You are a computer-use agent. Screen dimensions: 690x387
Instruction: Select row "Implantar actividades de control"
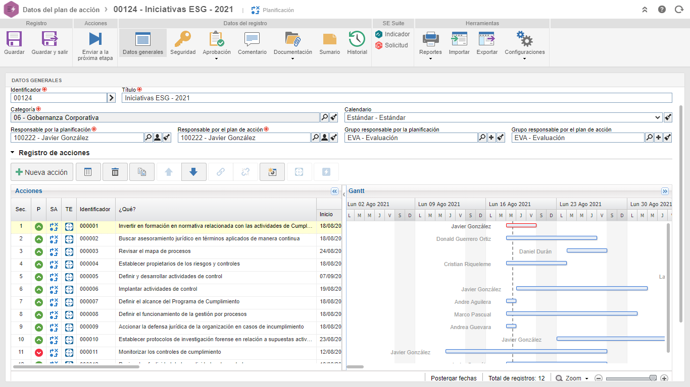click(176, 289)
